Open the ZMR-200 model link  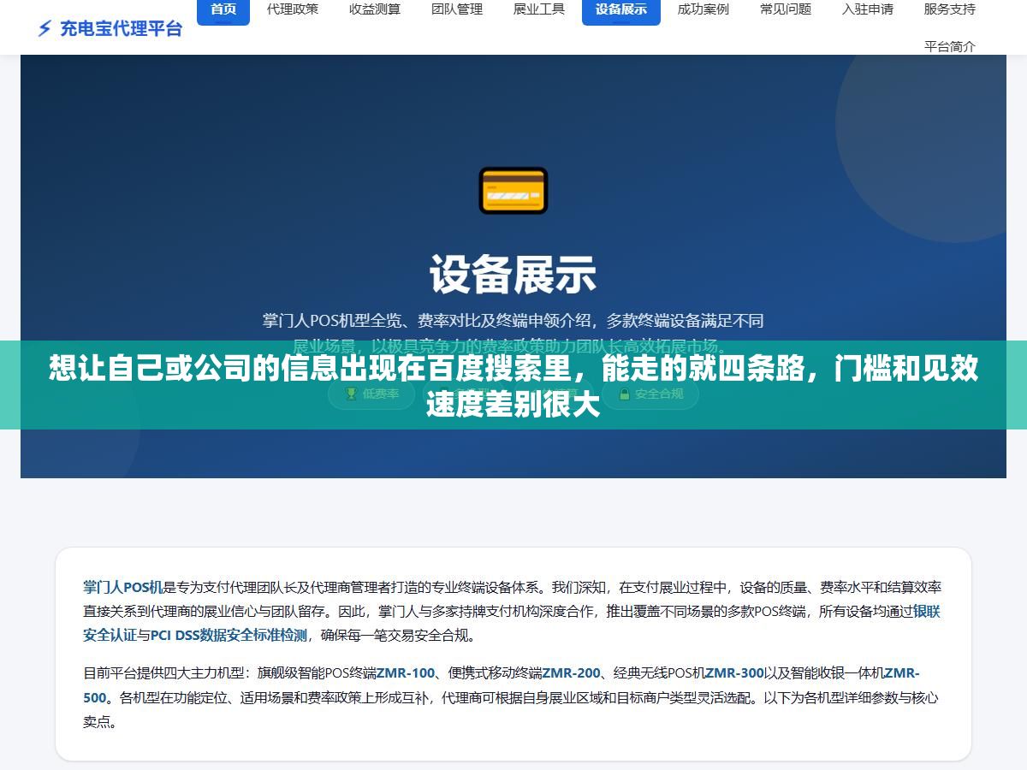click(x=572, y=673)
